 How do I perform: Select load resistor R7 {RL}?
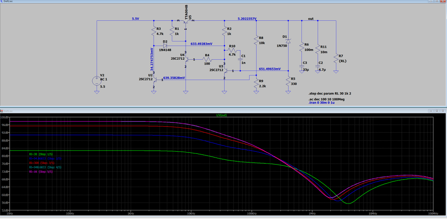tap(336, 58)
